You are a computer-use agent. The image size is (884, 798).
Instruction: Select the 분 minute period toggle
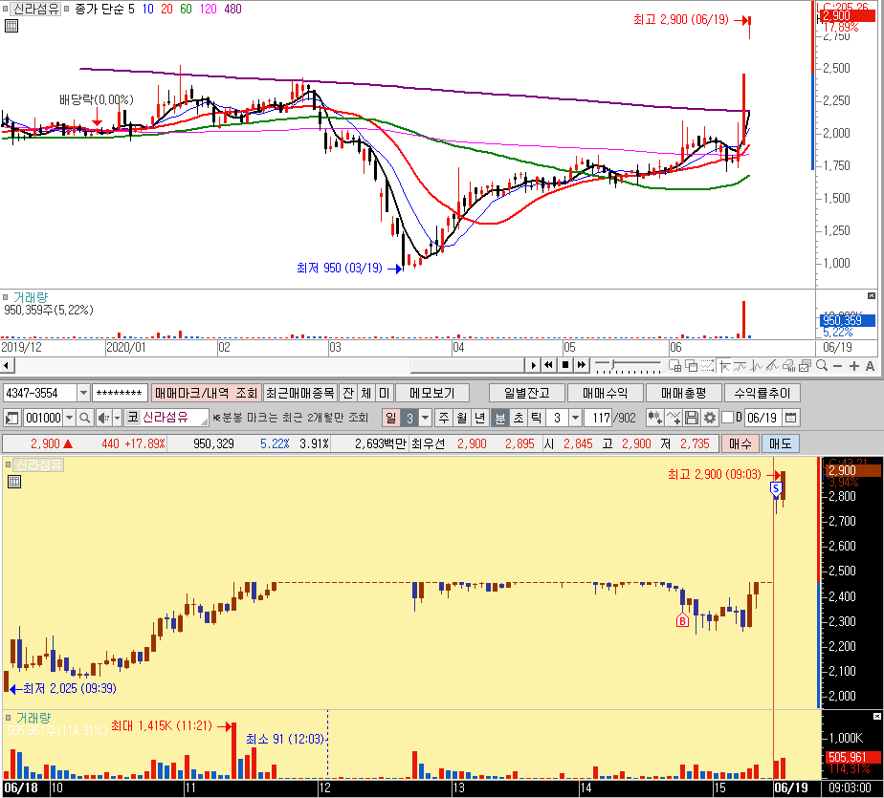pos(499,418)
